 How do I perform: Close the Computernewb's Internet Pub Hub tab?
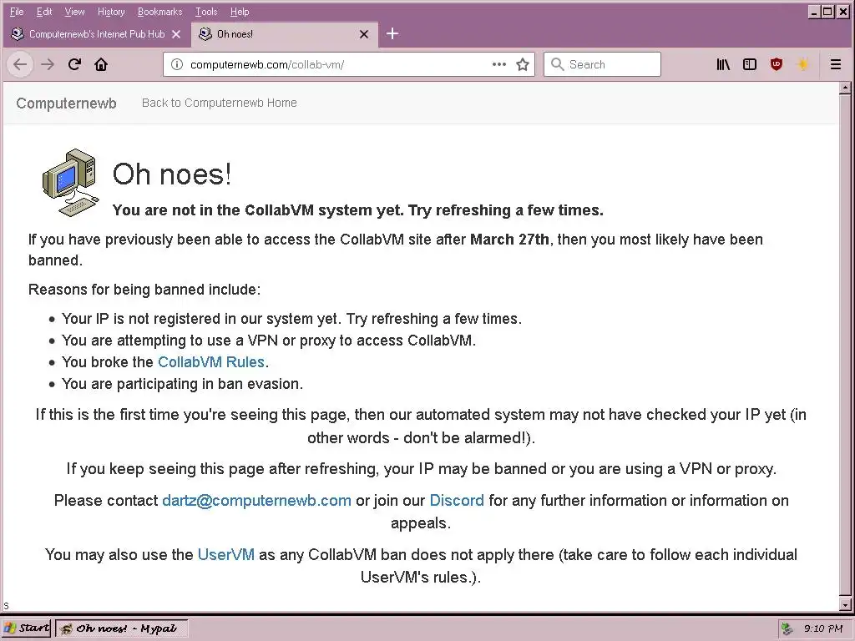[x=176, y=34]
